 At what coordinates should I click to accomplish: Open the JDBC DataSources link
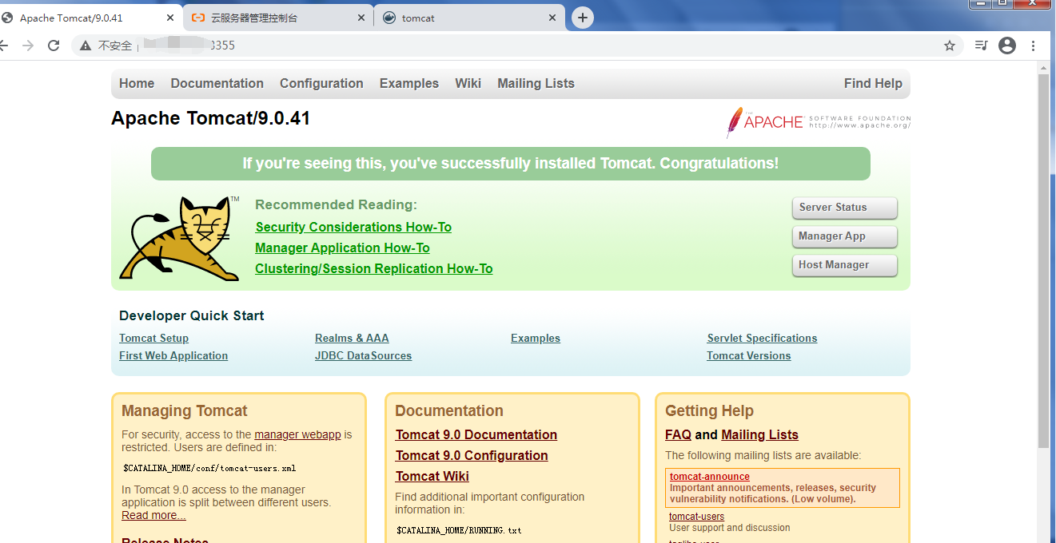coord(363,356)
